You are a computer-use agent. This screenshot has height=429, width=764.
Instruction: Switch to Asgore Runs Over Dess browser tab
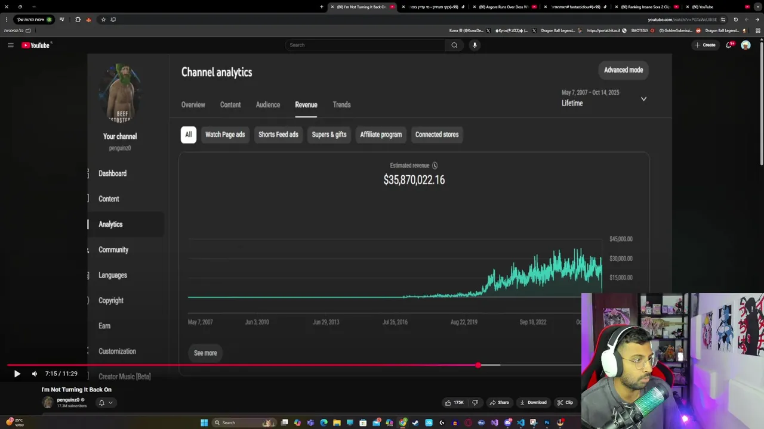pos(505,7)
